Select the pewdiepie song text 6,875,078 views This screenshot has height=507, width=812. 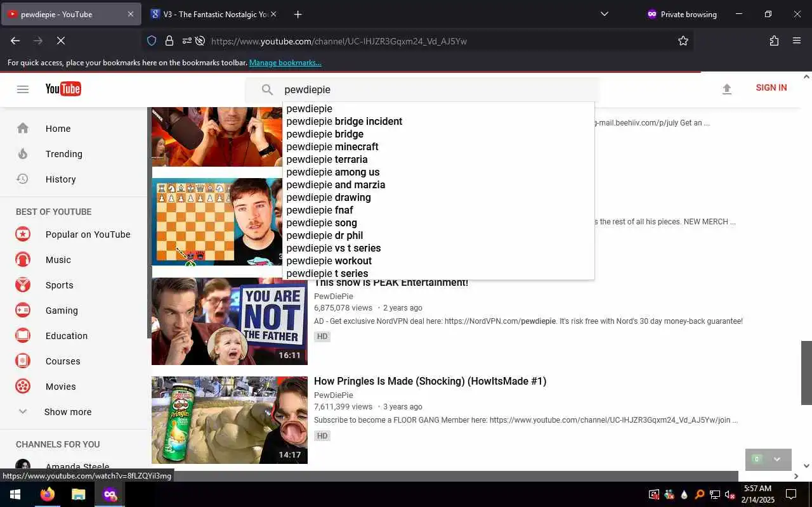tap(343, 308)
